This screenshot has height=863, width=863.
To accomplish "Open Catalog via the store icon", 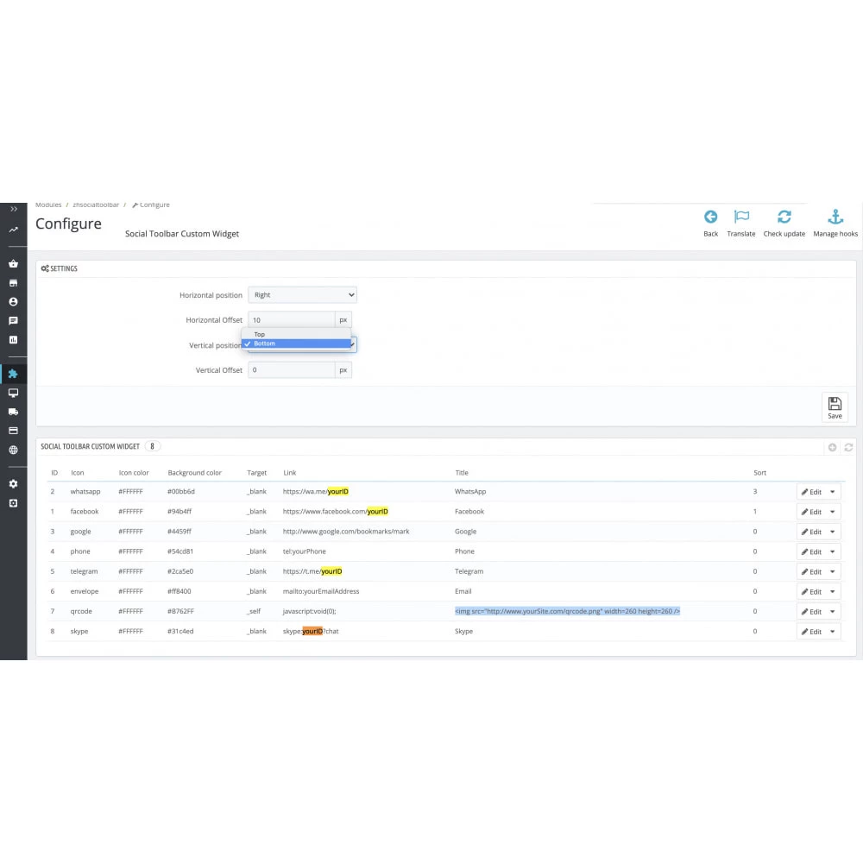I will click(x=13, y=283).
